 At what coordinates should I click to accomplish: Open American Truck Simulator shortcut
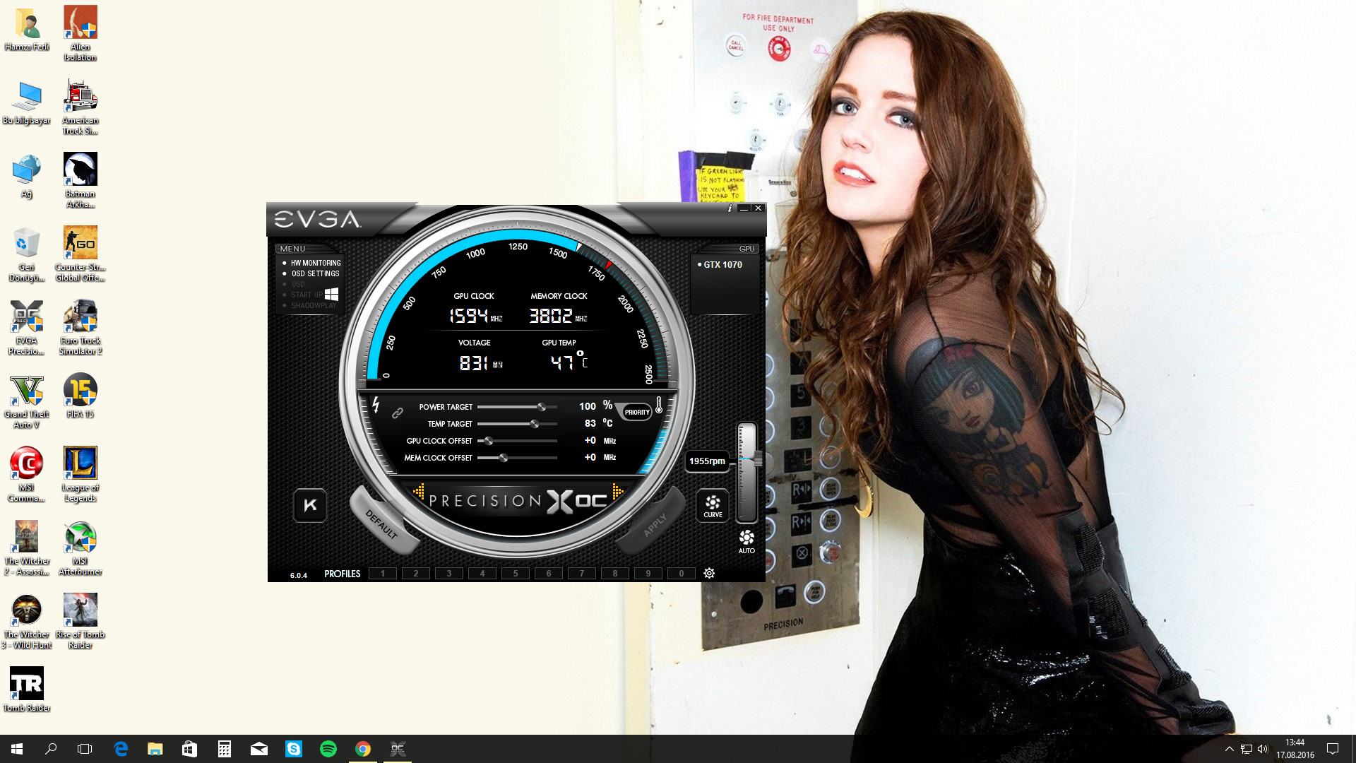(81, 107)
